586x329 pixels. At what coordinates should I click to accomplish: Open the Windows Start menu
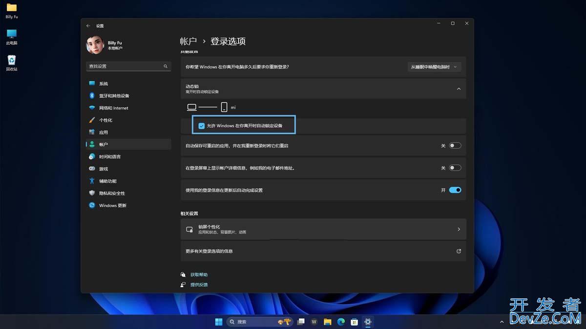pos(219,322)
